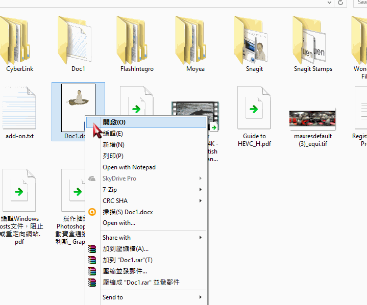The height and width of the screenshot is (305, 367).
Task: Choose 壓縮並發郵件... entry
Action: click(x=146, y=271)
